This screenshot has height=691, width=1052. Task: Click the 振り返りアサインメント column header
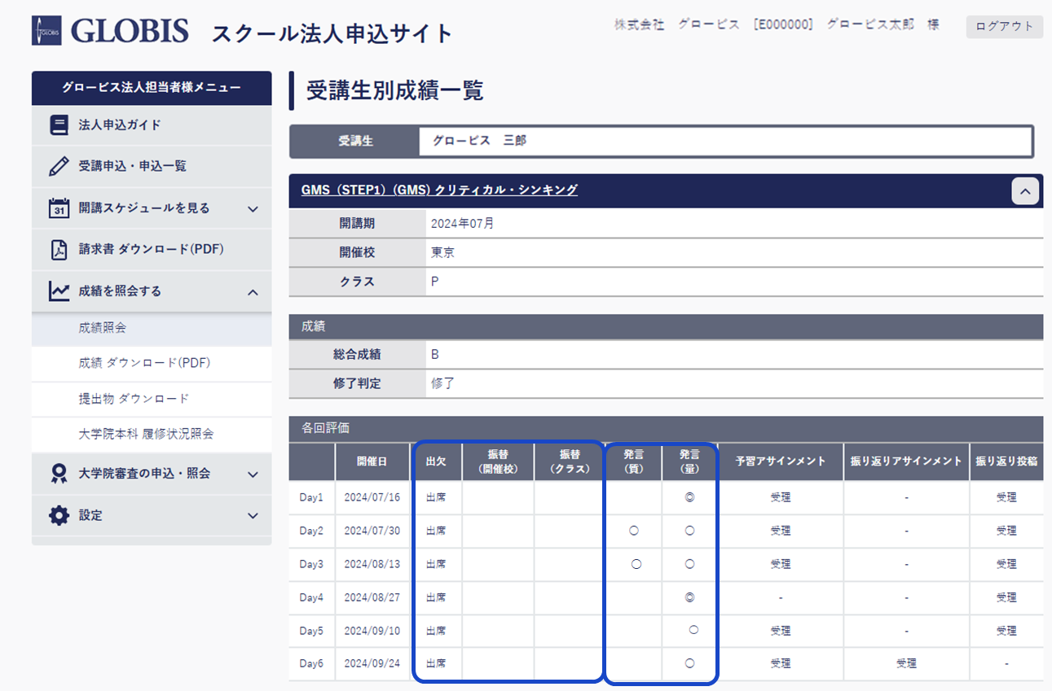tap(906, 461)
